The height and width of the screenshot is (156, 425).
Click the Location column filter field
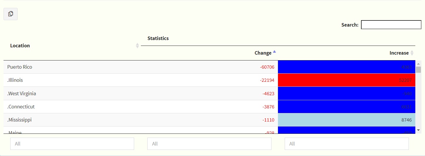pyautogui.click(x=72, y=144)
